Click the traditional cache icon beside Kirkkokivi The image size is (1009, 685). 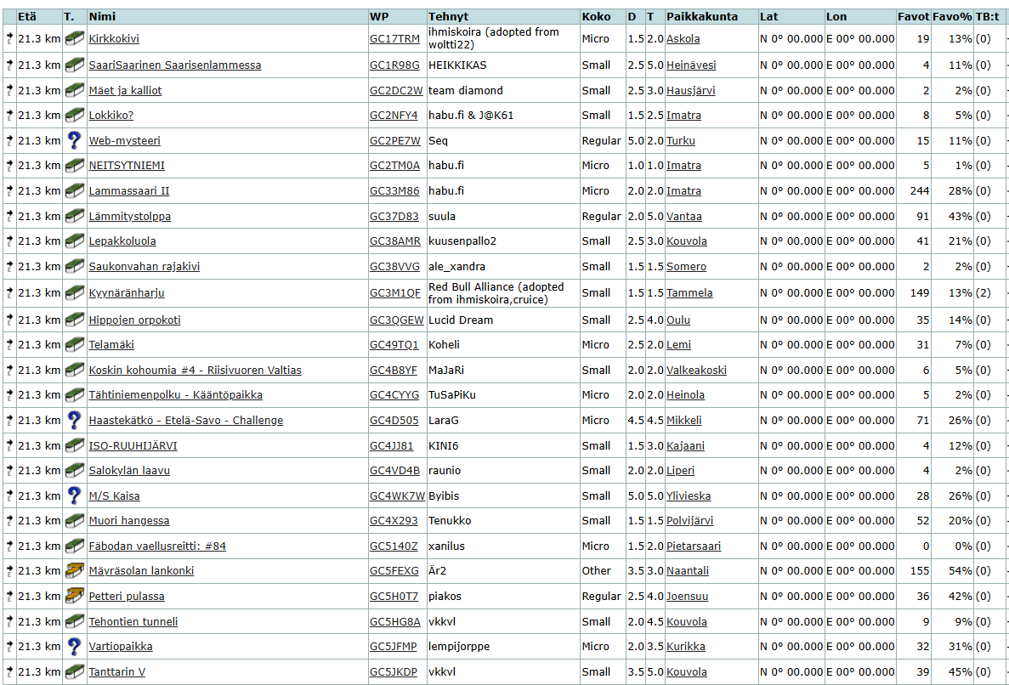pos(74,38)
